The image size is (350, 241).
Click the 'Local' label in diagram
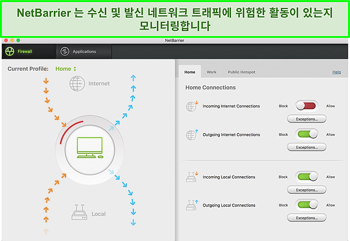point(99,214)
